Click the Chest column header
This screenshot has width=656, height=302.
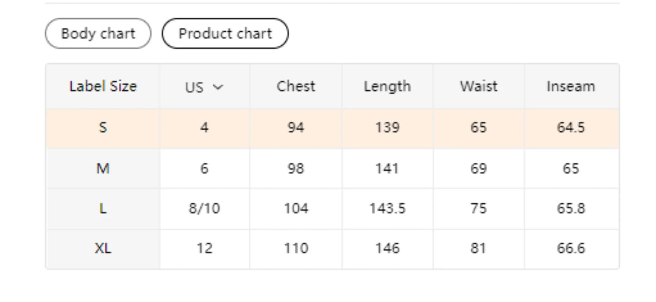[x=296, y=86]
